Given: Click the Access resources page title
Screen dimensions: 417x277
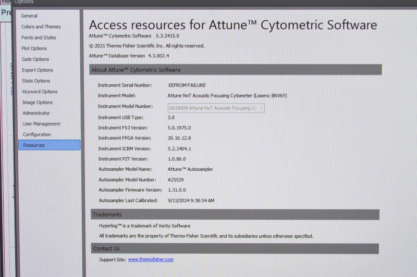Looking at the screenshot, I should pyautogui.click(x=233, y=25).
